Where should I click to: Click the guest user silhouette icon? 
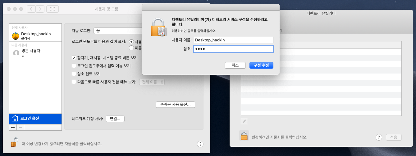coord(16,53)
